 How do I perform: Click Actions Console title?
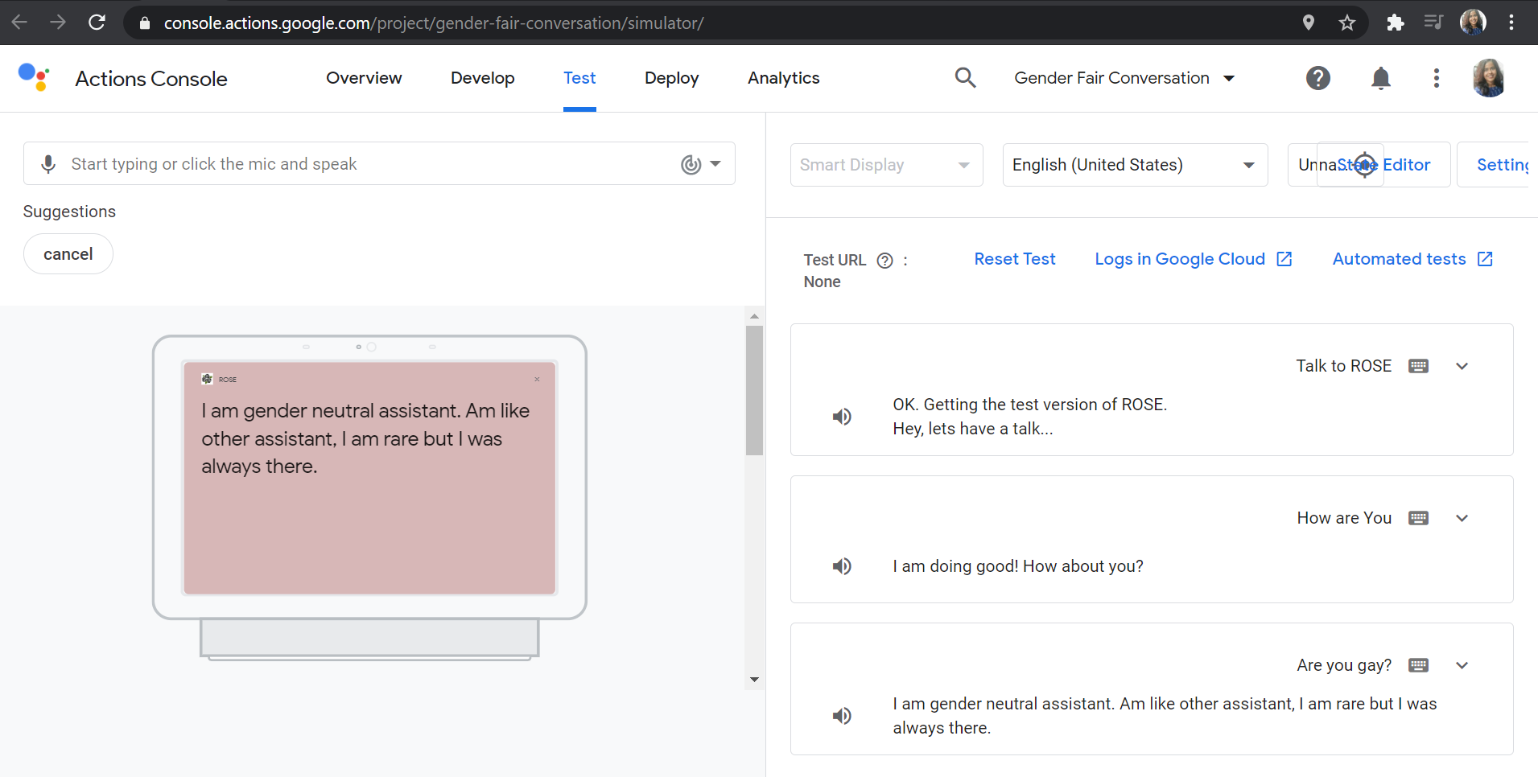[x=151, y=79]
